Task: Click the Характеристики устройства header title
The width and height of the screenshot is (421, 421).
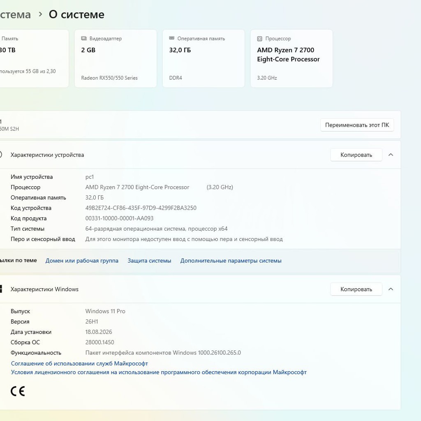Action: (x=47, y=155)
